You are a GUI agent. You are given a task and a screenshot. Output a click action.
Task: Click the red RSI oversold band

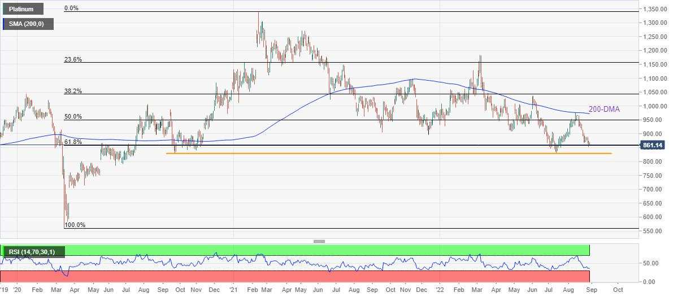[x=294, y=276]
